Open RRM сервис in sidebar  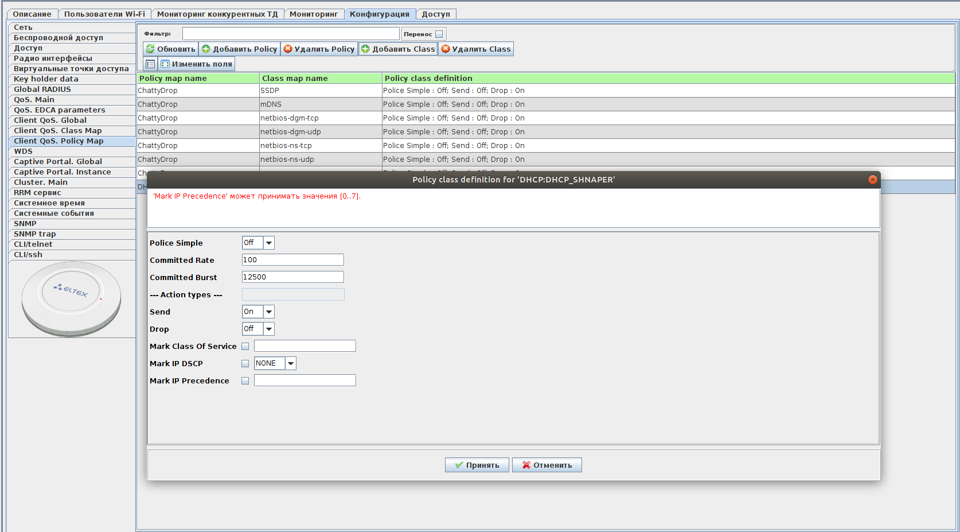pyautogui.click(x=72, y=193)
